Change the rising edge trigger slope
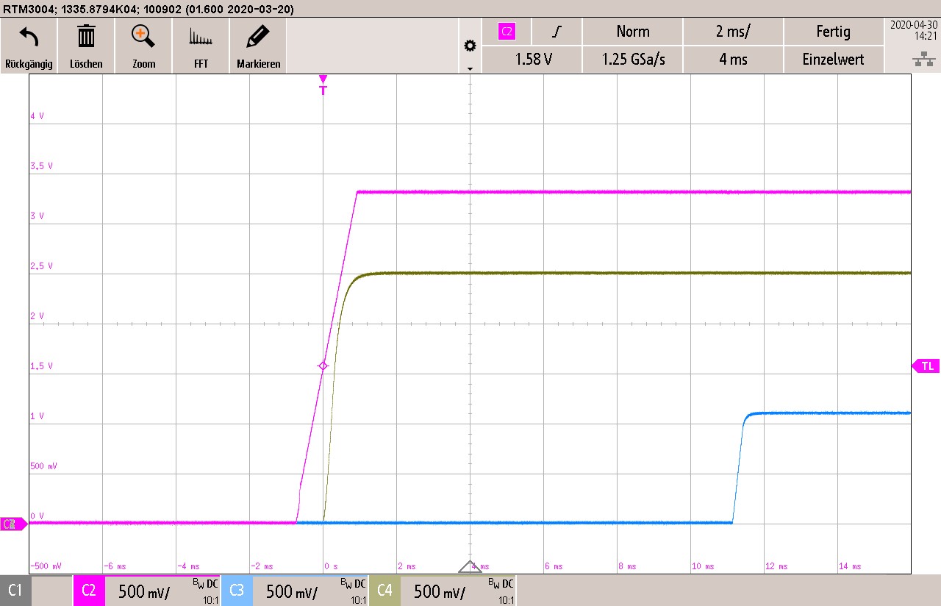Image resolution: width=941 pixels, height=606 pixels. pyautogui.click(x=558, y=32)
